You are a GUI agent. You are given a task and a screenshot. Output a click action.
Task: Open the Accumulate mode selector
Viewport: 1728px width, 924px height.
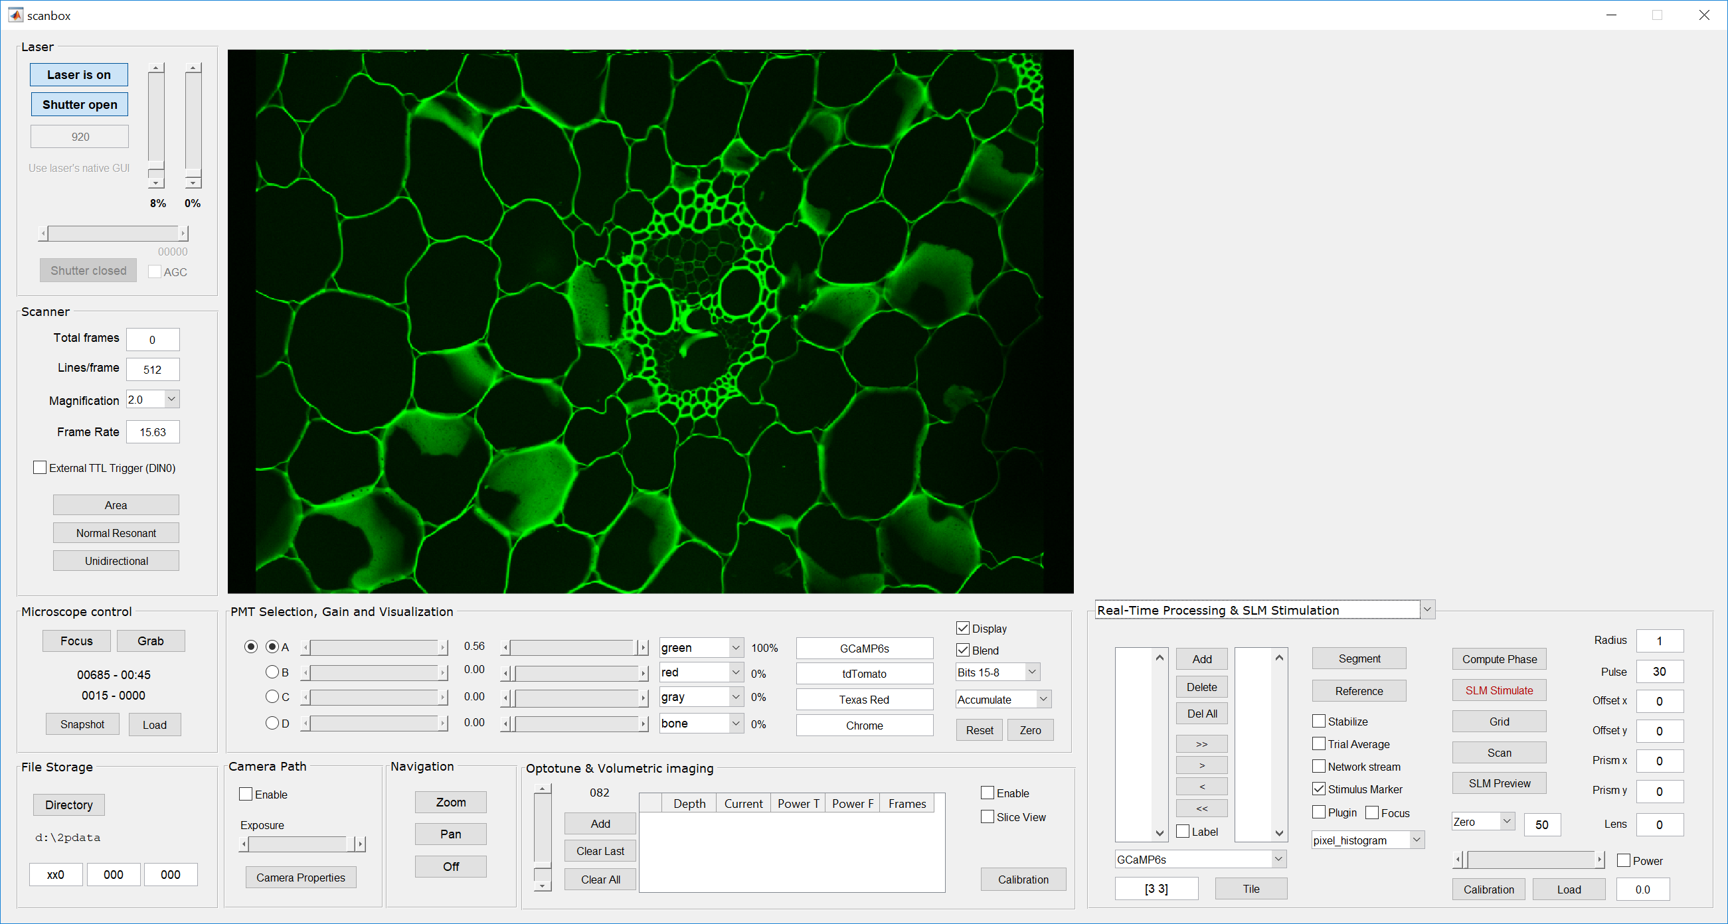click(1043, 700)
